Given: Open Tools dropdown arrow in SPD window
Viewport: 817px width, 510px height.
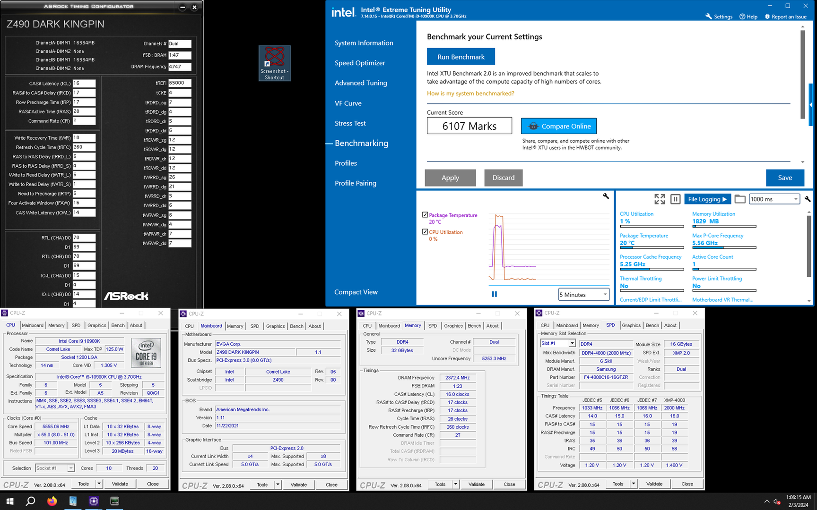Looking at the screenshot, I should (633, 484).
